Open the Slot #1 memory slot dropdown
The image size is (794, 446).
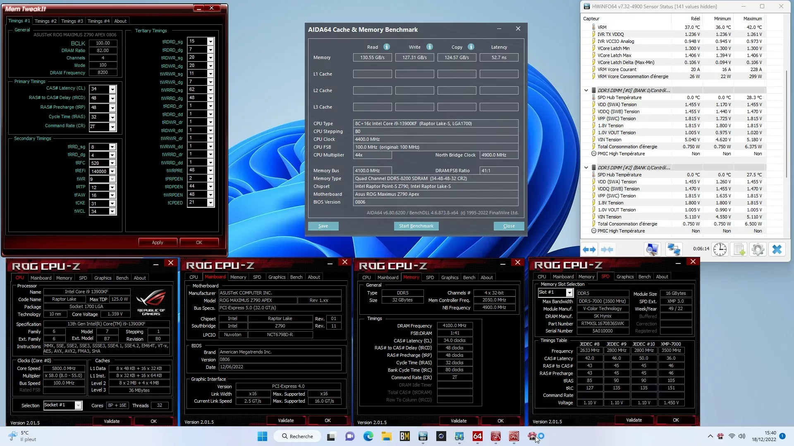pos(569,293)
